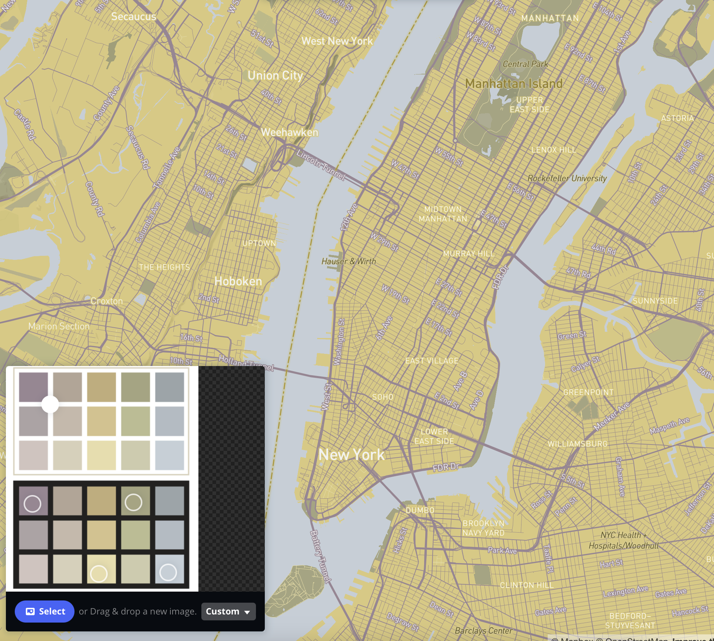Screen dimensions: 714x641
Task: Click the Select button to choose a new image
Action: click(x=44, y=611)
